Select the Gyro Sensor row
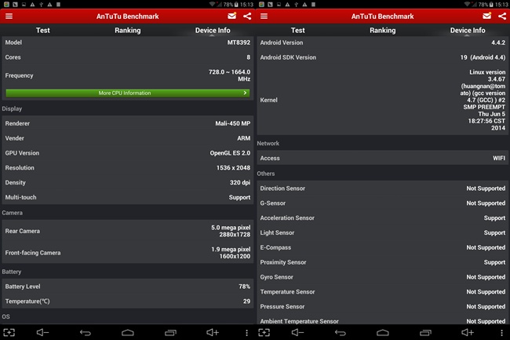 pyautogui.click(x=383, y=277)
